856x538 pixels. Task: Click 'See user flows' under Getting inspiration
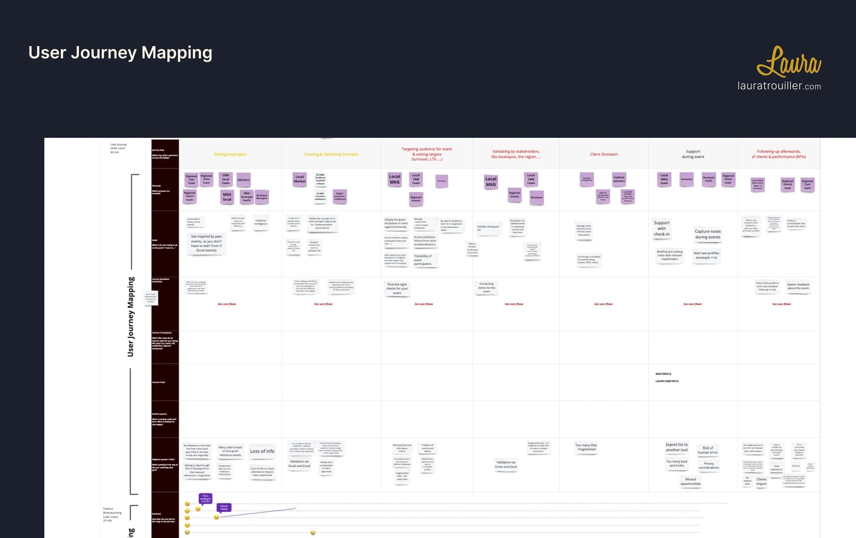click(x=227, y=304)
